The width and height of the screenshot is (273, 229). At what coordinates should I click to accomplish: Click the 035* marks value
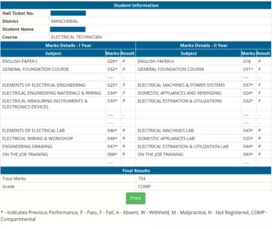248,139
